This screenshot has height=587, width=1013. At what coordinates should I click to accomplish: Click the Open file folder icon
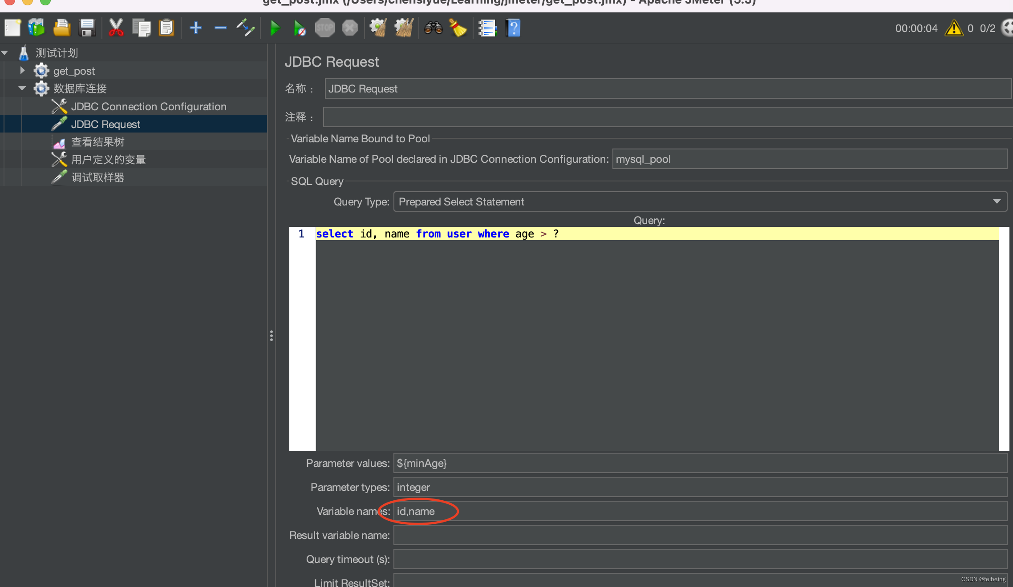pyautogui.click(x=62, y=28)
